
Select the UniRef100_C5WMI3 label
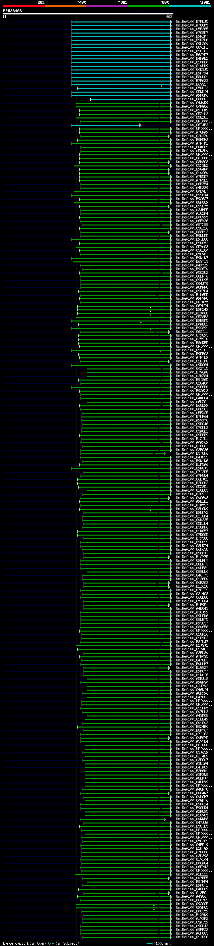tap(192, 88)
